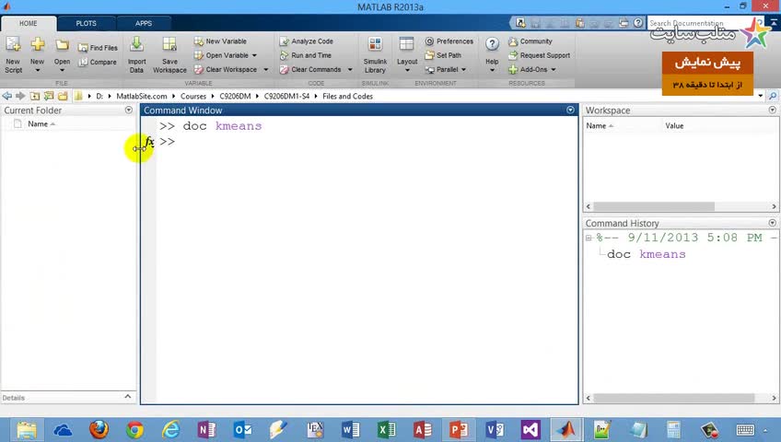
Task: Open the Simulink Library
Action: tap(375, 54)
